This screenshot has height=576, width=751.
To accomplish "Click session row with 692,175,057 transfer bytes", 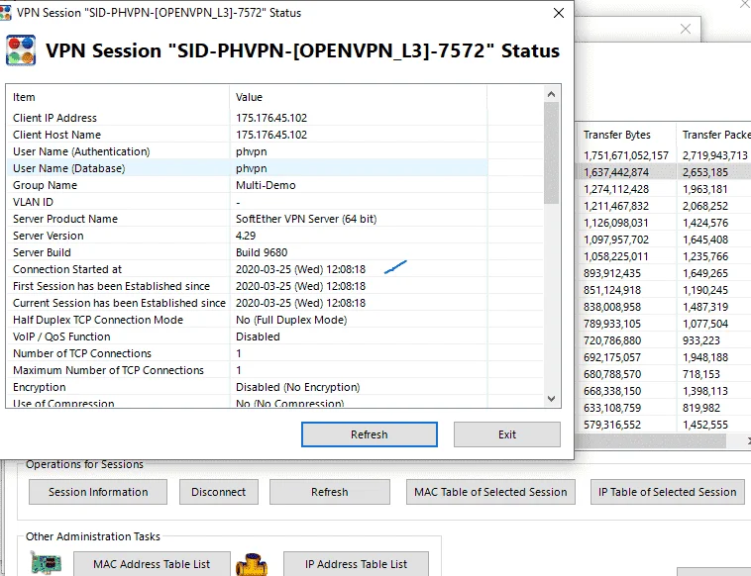I will pyautogui.click(x=664, y=357).
